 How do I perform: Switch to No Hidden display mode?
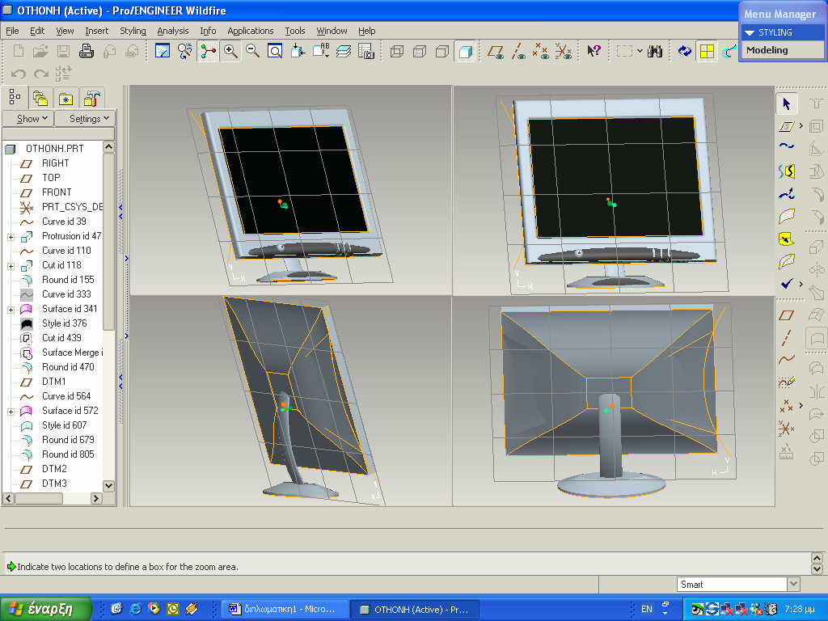442,51
